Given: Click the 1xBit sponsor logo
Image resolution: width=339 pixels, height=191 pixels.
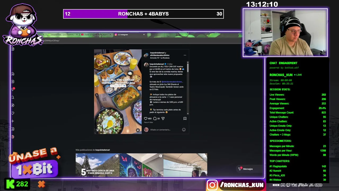Looking at the screenshot, I should click(34, 169).
